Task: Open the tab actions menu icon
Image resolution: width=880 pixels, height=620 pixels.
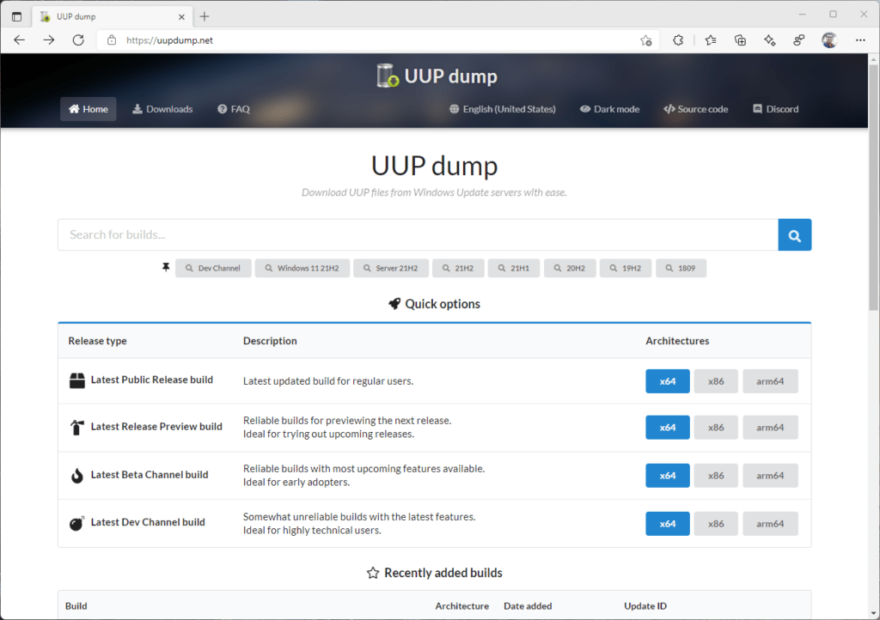Action: 16,16
